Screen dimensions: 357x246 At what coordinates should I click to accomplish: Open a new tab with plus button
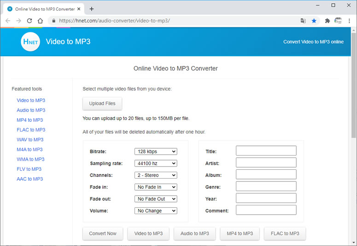pyautogui.click(x=92, y=9)
